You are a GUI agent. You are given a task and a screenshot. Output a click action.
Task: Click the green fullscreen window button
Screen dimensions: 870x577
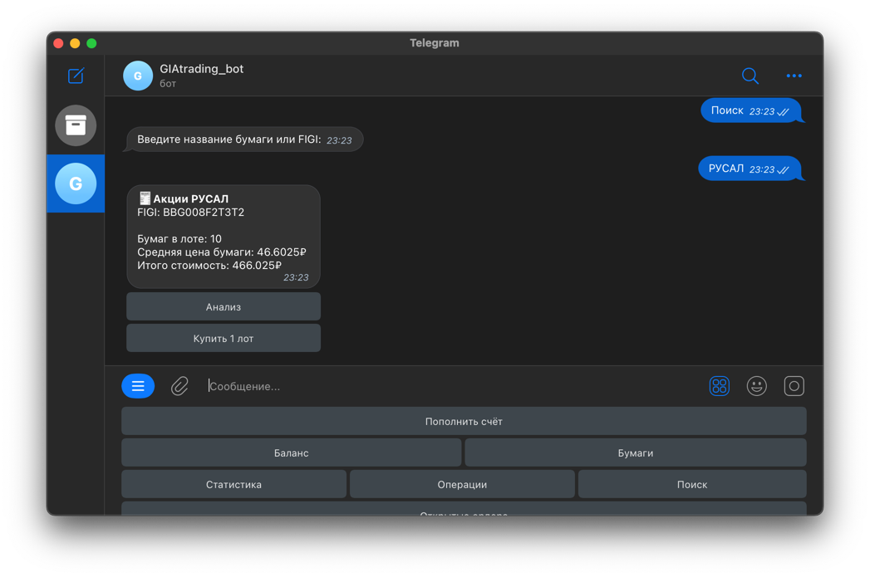(x=91, y=43)
